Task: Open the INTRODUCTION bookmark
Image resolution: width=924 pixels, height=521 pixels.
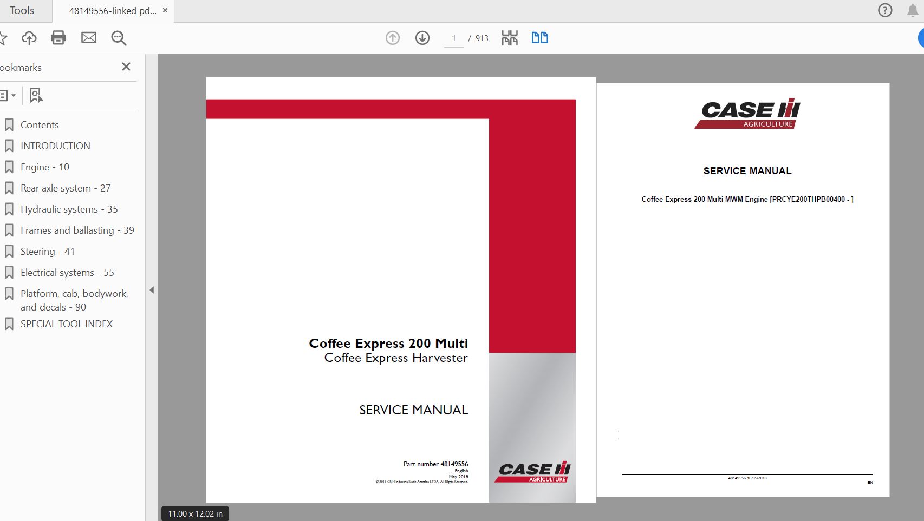Action: (x=55, y=146)
